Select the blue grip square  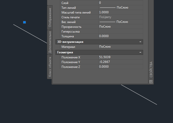pos(25,22)
